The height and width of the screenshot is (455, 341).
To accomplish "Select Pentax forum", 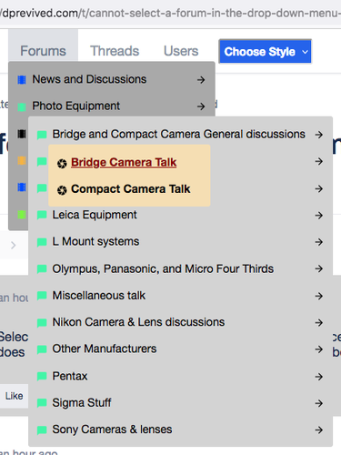I will pyautogui.click(x=70, y=376).
